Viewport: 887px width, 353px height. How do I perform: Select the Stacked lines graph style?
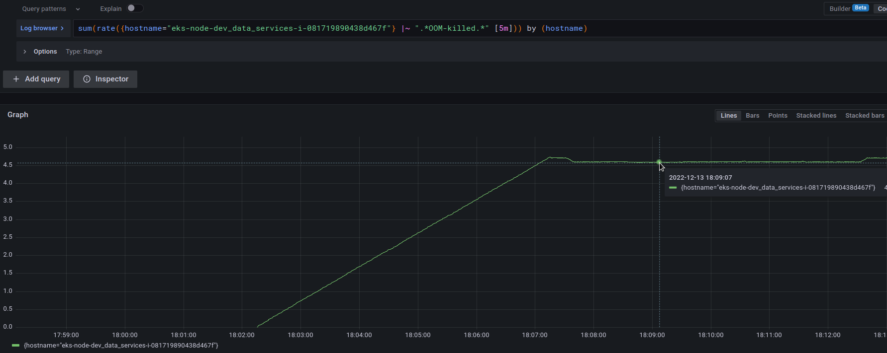click(x=816, y=116)
